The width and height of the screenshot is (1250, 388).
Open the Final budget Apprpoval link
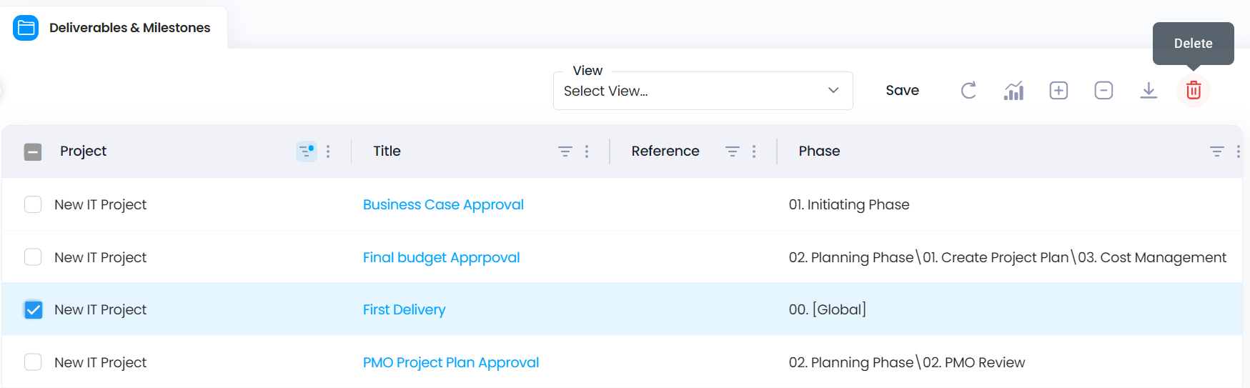pos(441,257)
